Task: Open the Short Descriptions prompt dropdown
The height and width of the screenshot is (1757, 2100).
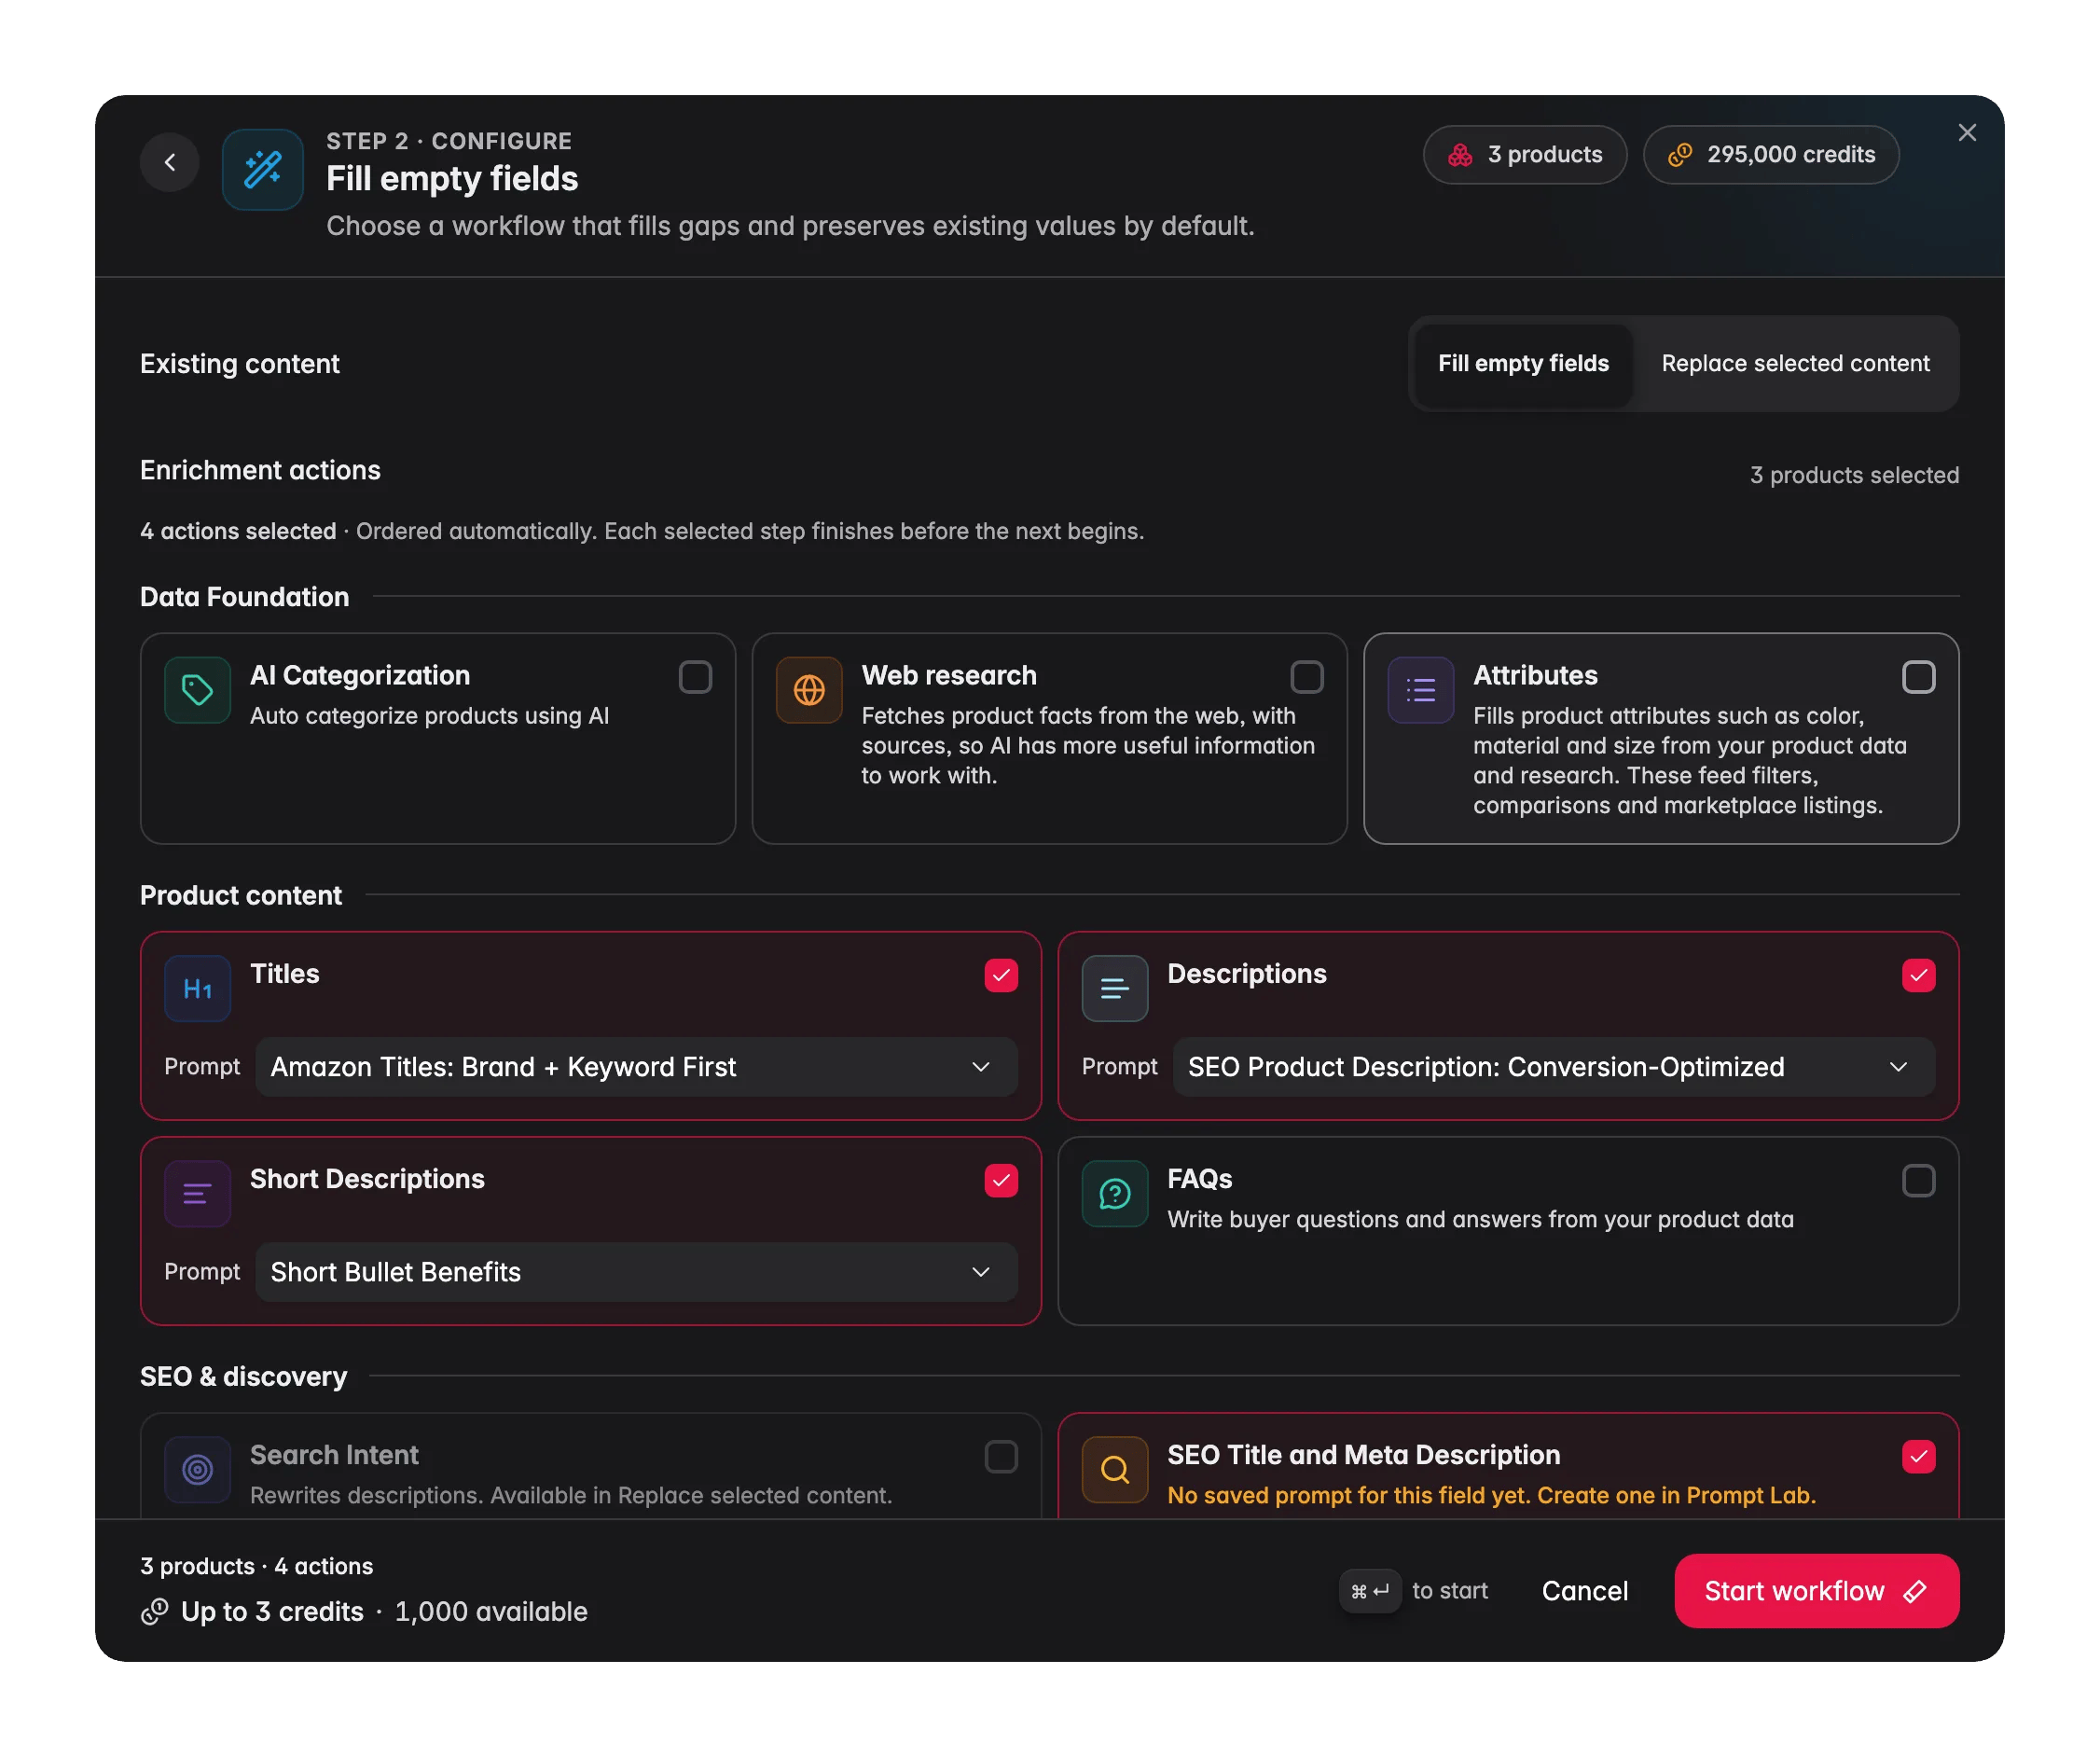Action: click(x=636, y=1272)
